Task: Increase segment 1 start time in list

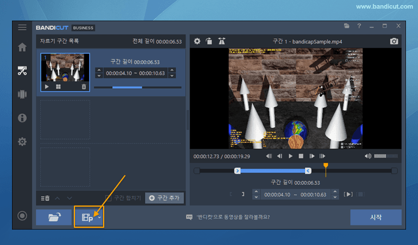Action: click(99, 70)
